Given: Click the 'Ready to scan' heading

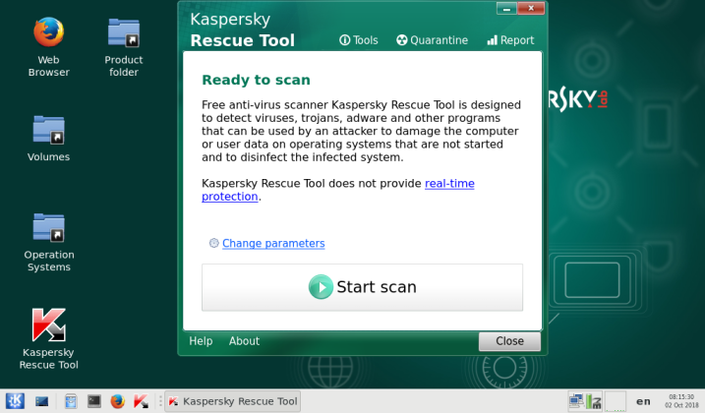Looking at the screenshot, I should (256, 80).
